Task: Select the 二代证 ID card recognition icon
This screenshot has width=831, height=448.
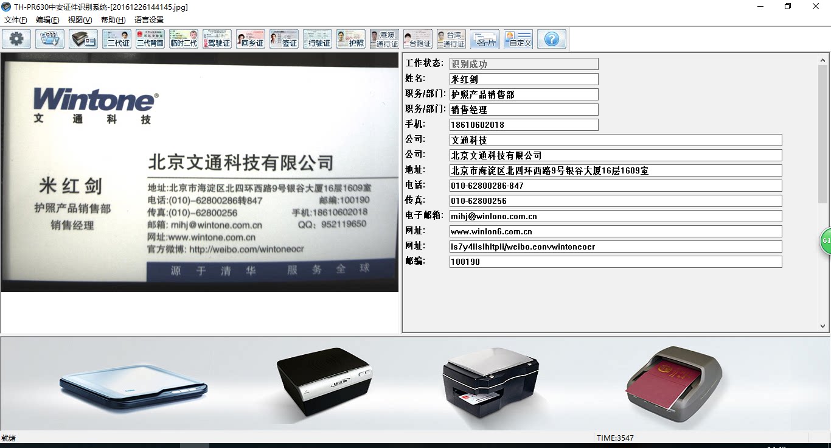Action: 117,39
